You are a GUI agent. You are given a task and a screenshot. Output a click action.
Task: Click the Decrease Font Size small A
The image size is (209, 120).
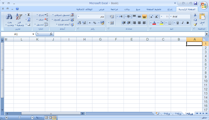tap(152, 17)
